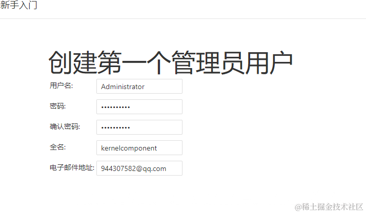This screenshot has width=366, height=214.
Task: Click the 电子邮件地址 email input field
Action: [x=139, y=168]
